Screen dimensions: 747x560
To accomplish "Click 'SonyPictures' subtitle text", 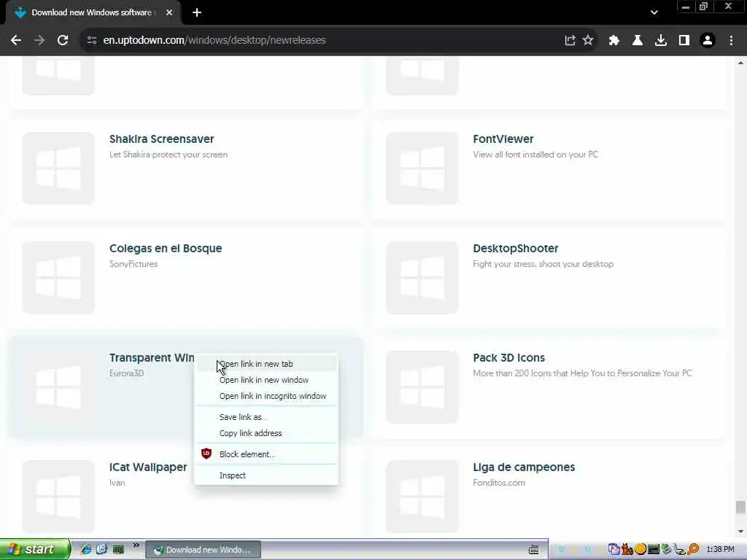I will pos(133,264).
